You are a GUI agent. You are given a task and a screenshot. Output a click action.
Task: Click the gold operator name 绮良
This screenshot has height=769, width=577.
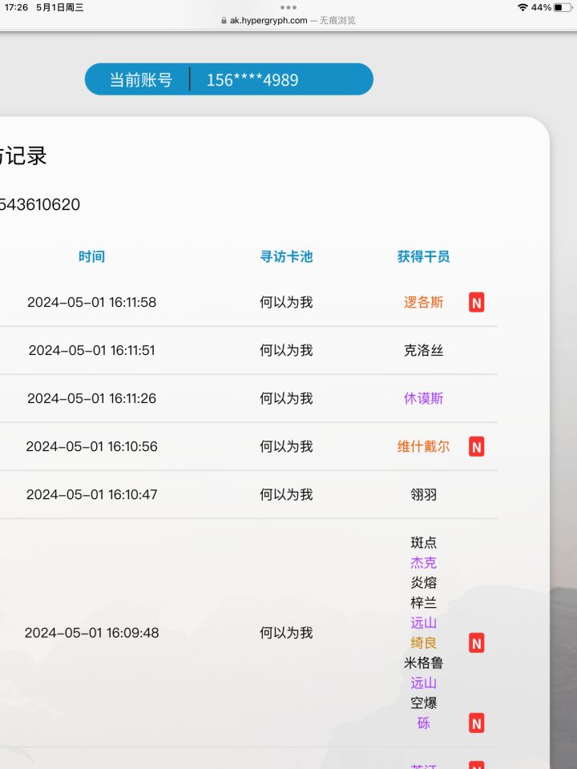point(423,643)
